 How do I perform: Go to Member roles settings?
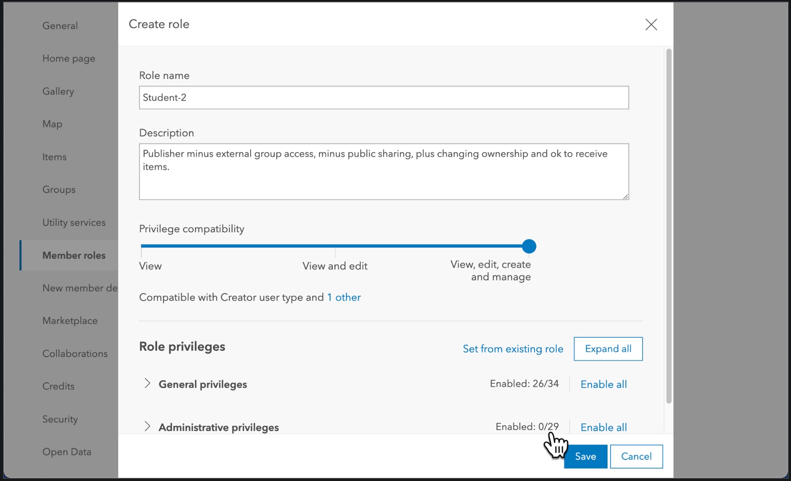74,255
